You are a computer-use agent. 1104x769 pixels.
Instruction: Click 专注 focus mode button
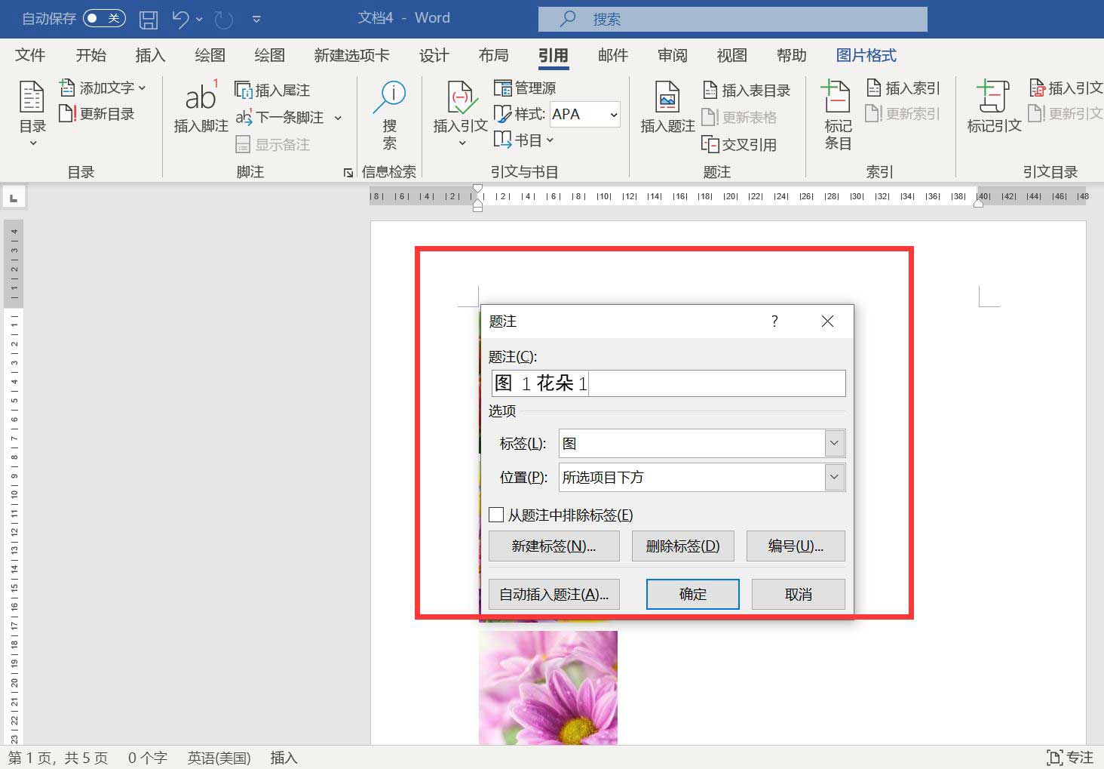pos(1070,758)
